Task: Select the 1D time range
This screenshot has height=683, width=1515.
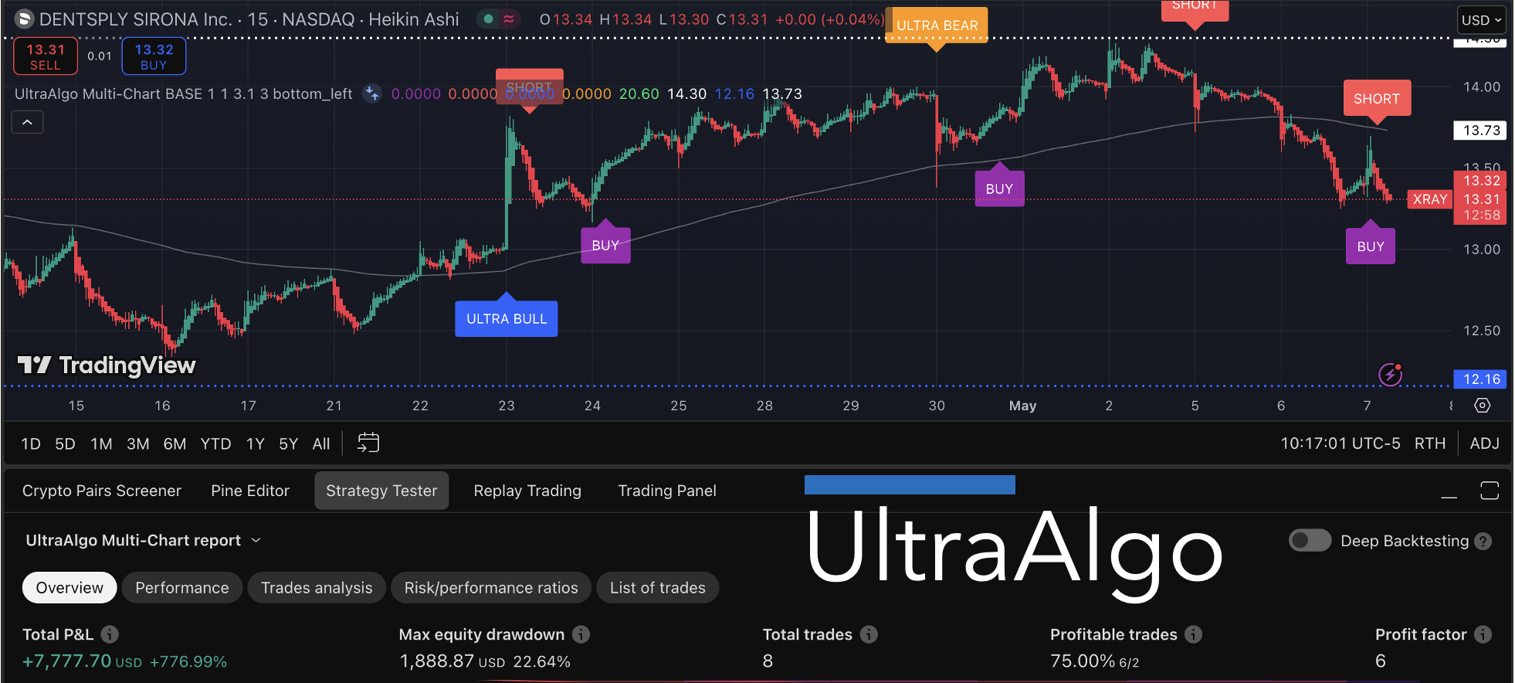Action: 31,443
